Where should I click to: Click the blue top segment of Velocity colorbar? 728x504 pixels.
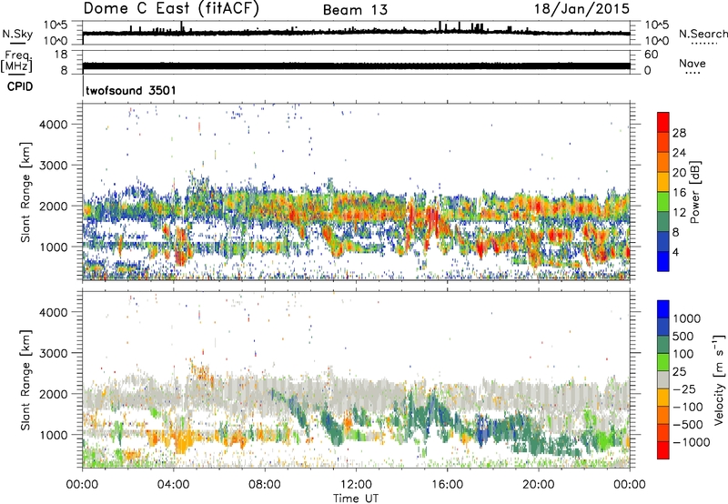coord(663,309)
